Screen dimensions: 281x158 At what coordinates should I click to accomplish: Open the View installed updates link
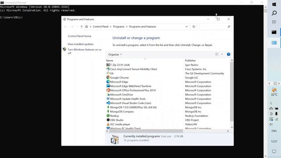(x=81, y=44)
